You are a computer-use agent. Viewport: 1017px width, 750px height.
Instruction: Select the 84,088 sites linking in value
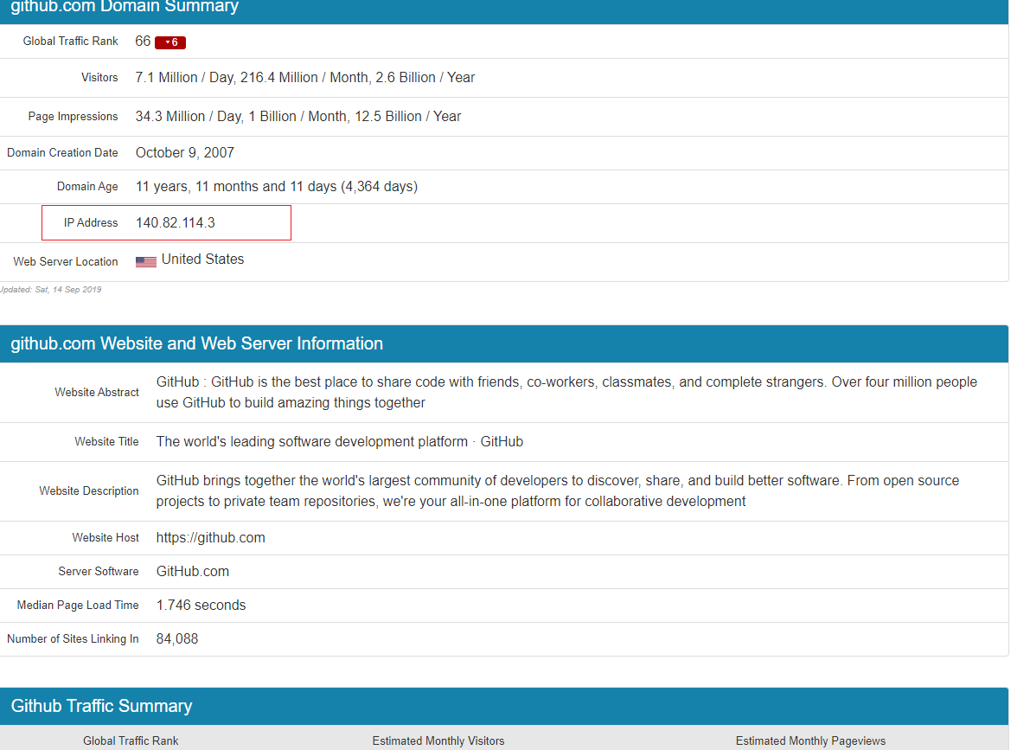[176, 638]
